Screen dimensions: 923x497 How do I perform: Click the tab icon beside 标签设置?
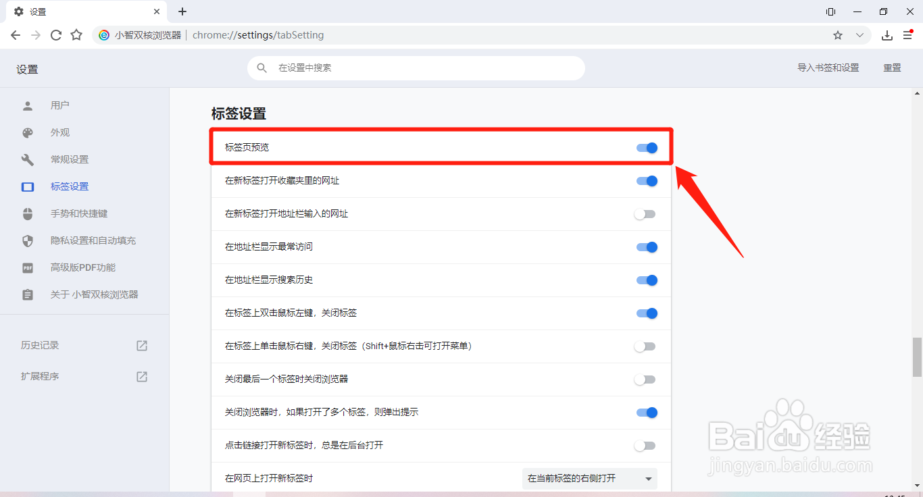(28, 186)
